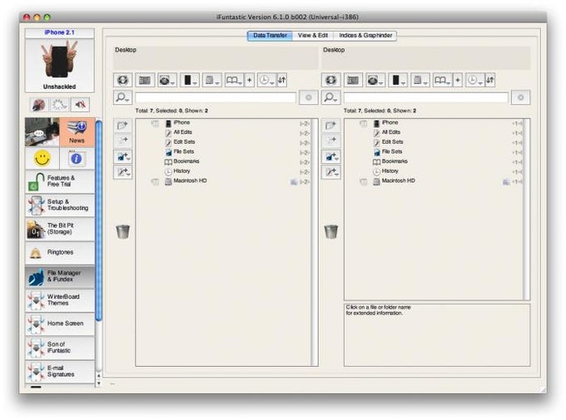Open the history clock dropdown in left toolbar
Viewport: 566px width, 420px height.
click(x=266, y=80)
